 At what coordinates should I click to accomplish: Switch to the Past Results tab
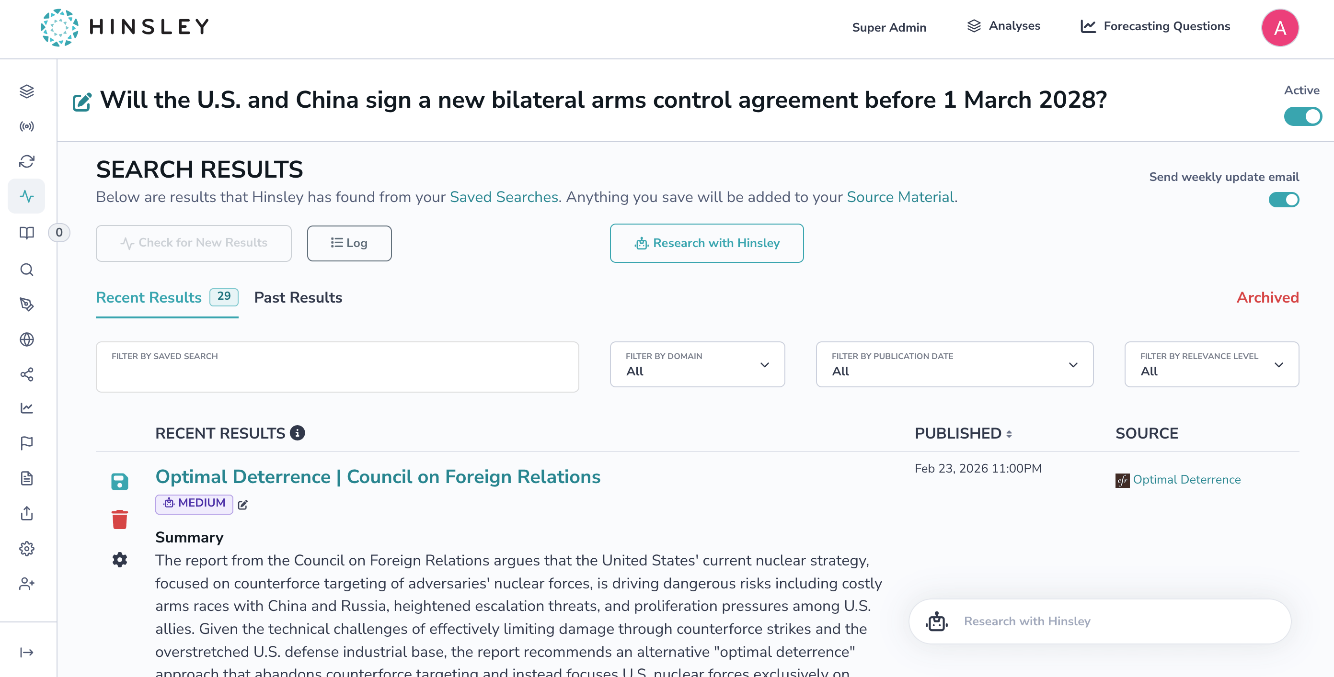click(x=298, y=298)
